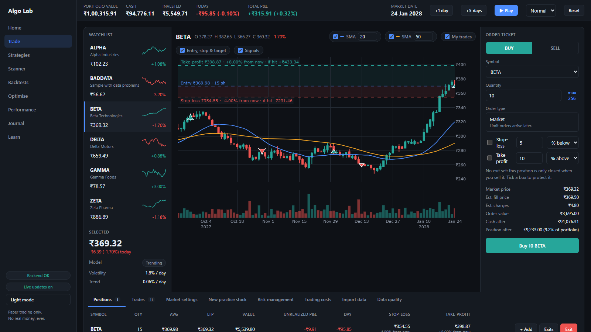Advance the market by +1 day
The width and height of the screenshot is (591, 332).
(x=441, y=10)
